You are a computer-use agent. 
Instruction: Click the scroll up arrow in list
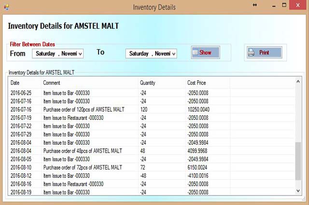298,81
